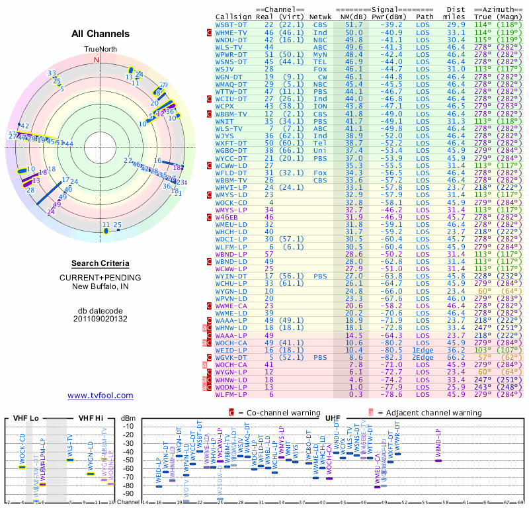
Task: Click the WOCK-CD callsign in the table
Action: coord(231,202)
